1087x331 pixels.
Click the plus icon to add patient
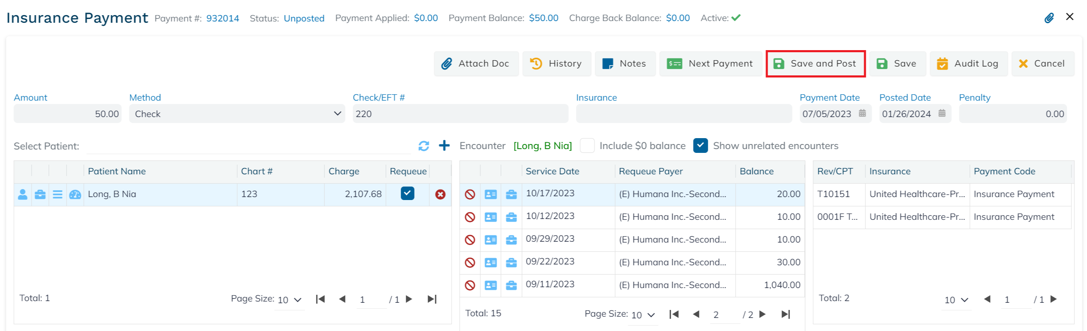(x=444, y=145)
